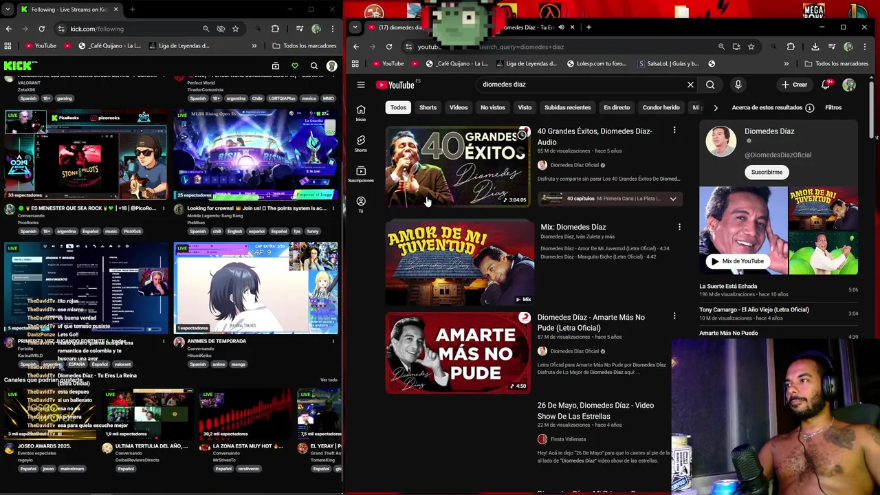Bookmark kick.com page with star icon
The height and width of the screenshot is (495, 880).
236,29
